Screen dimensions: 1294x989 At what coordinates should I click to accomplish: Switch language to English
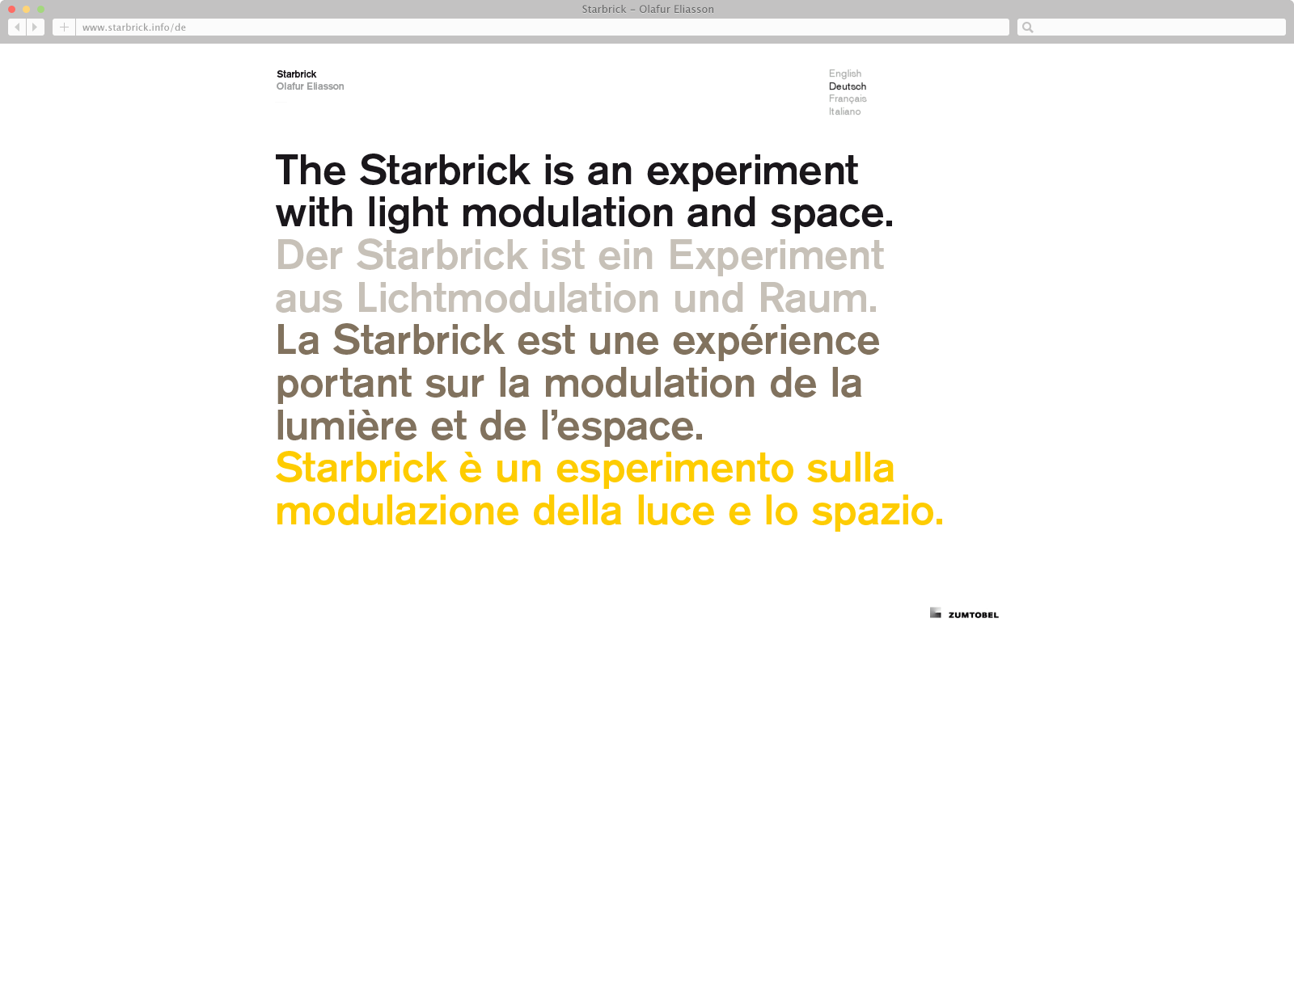point(844,74)
